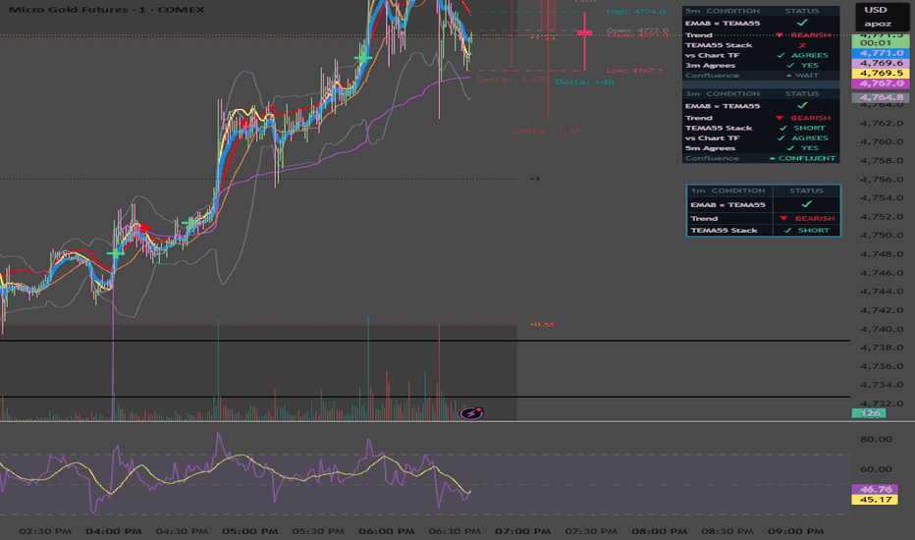The height and width of the screenshot is (540, 915).
Task: Click the green plus signal marker near 06:00 PM
Action: [363, 58]
